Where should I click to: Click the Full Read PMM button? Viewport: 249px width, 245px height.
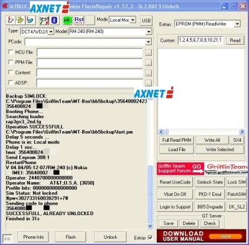[177, 140]
